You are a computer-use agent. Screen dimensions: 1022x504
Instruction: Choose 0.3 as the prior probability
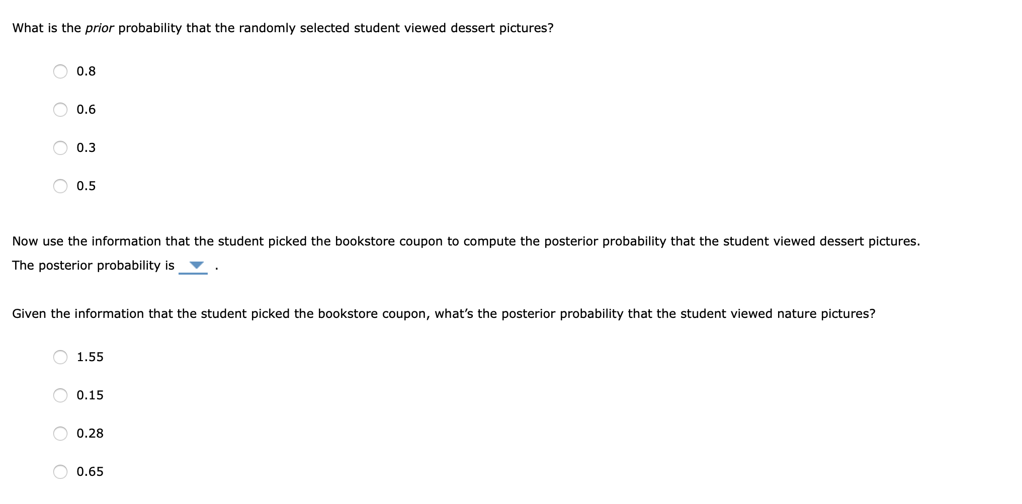[60, 147]
